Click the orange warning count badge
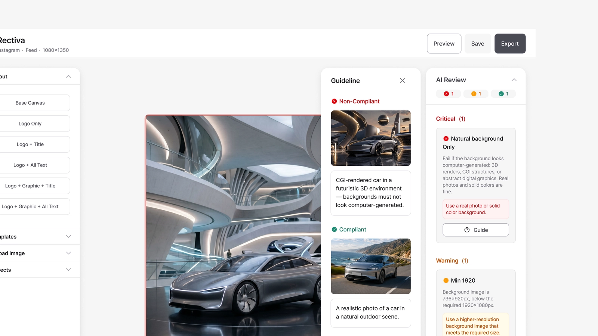The height and width of the screenshot is (336, 598). point(476,94)
